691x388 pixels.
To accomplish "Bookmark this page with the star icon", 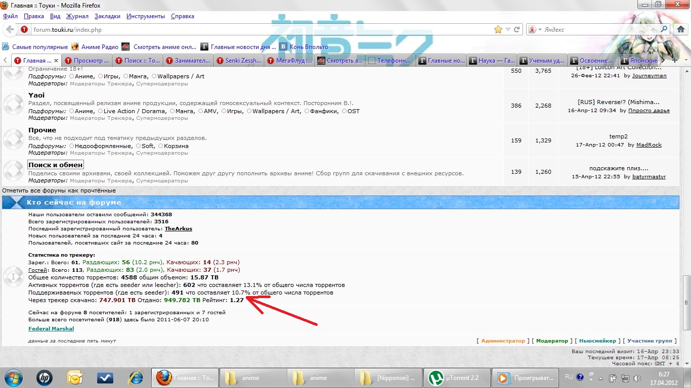I will pyautogui.click(x=498, y=30).
